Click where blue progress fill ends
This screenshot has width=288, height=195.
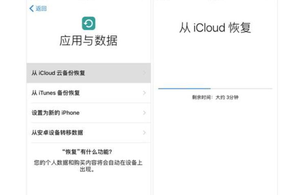210,88
